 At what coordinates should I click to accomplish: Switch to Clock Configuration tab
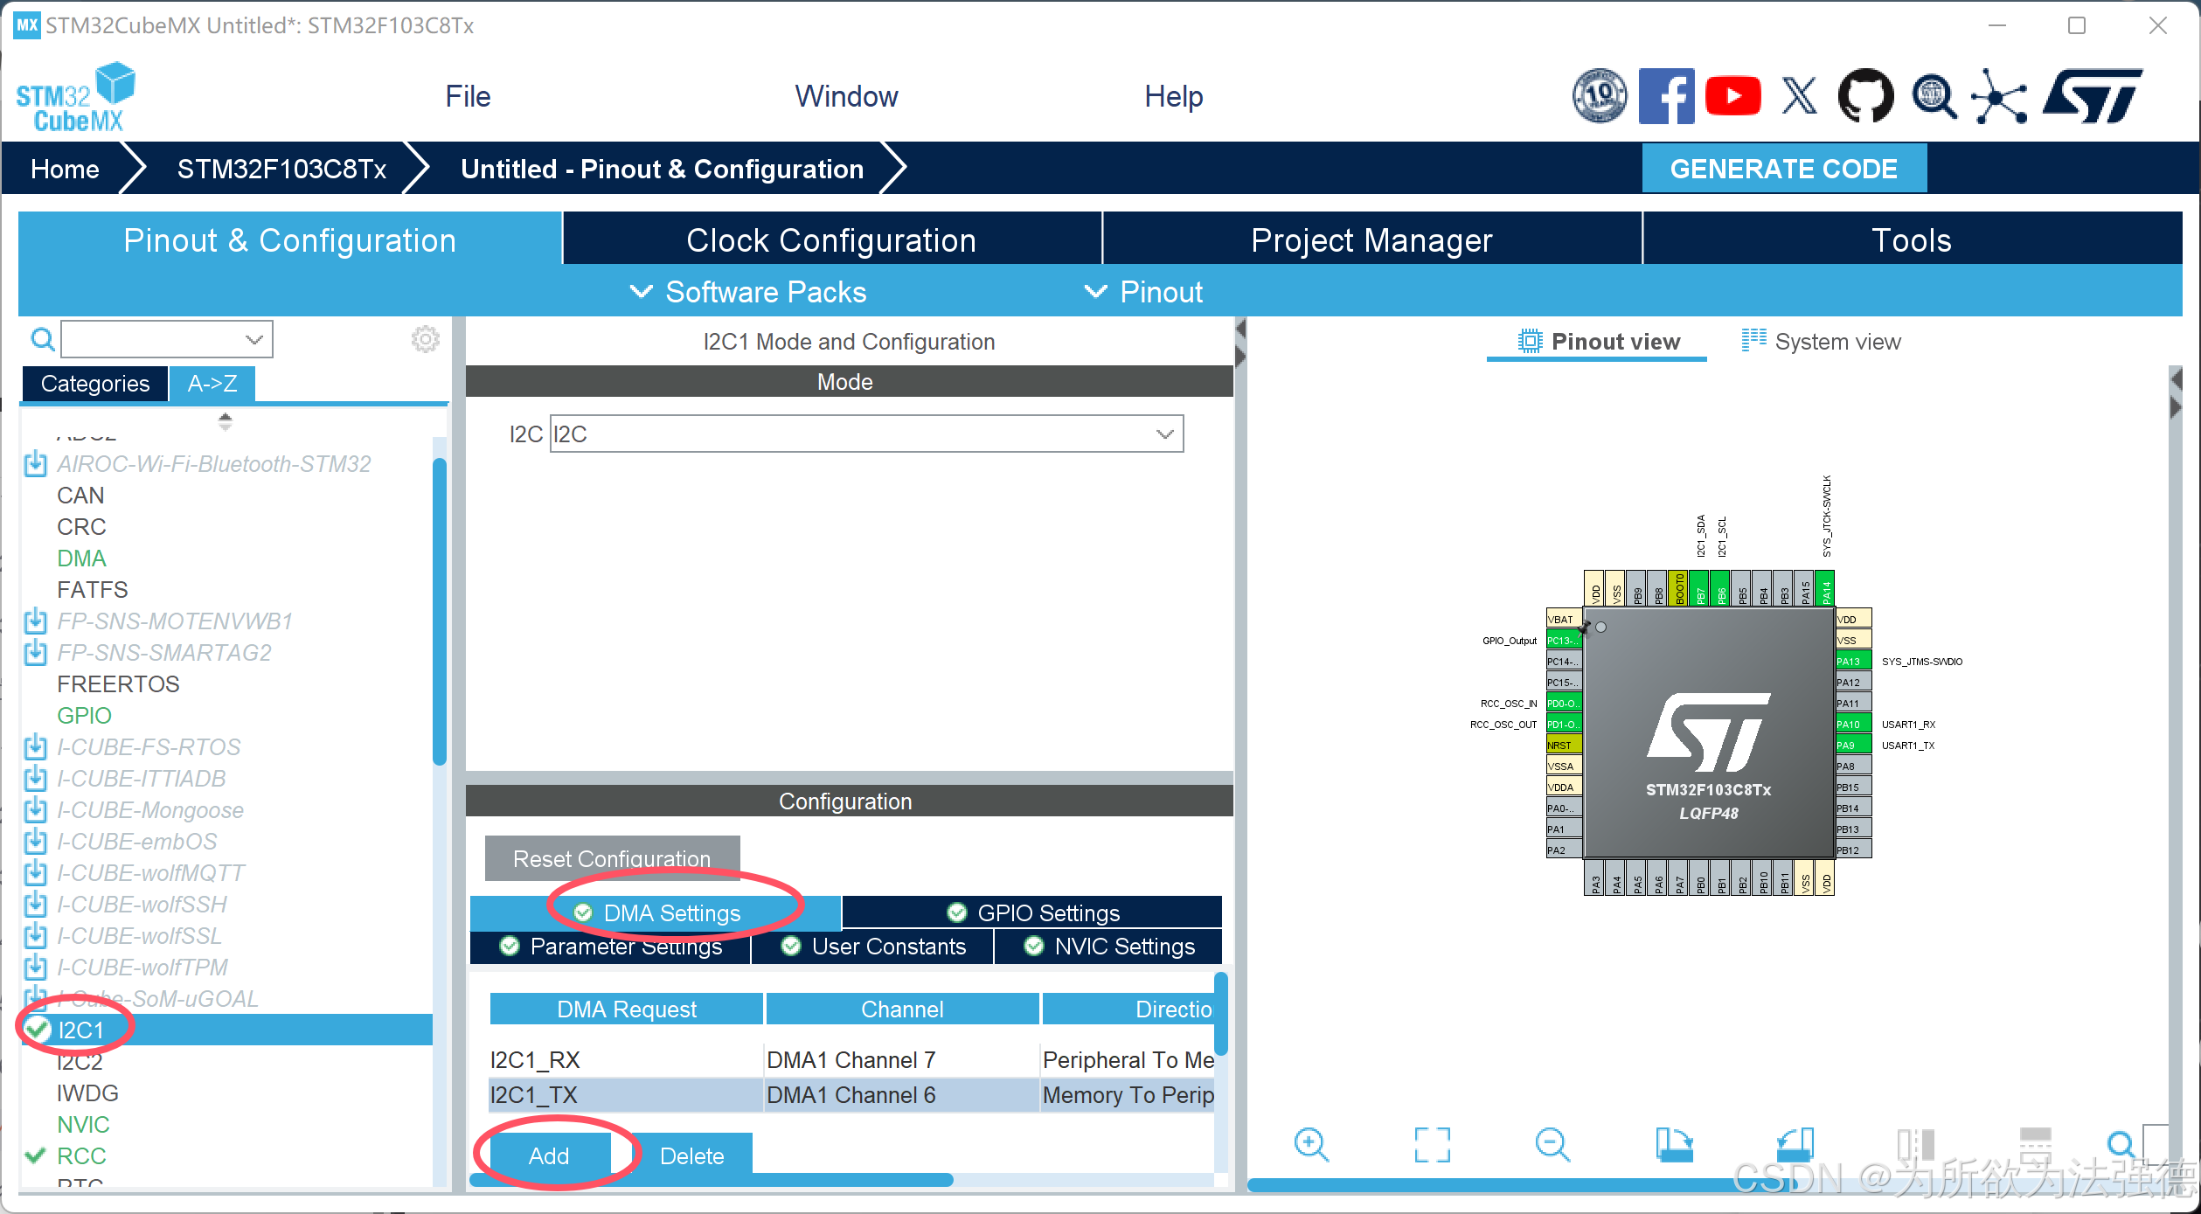(830, 239)
